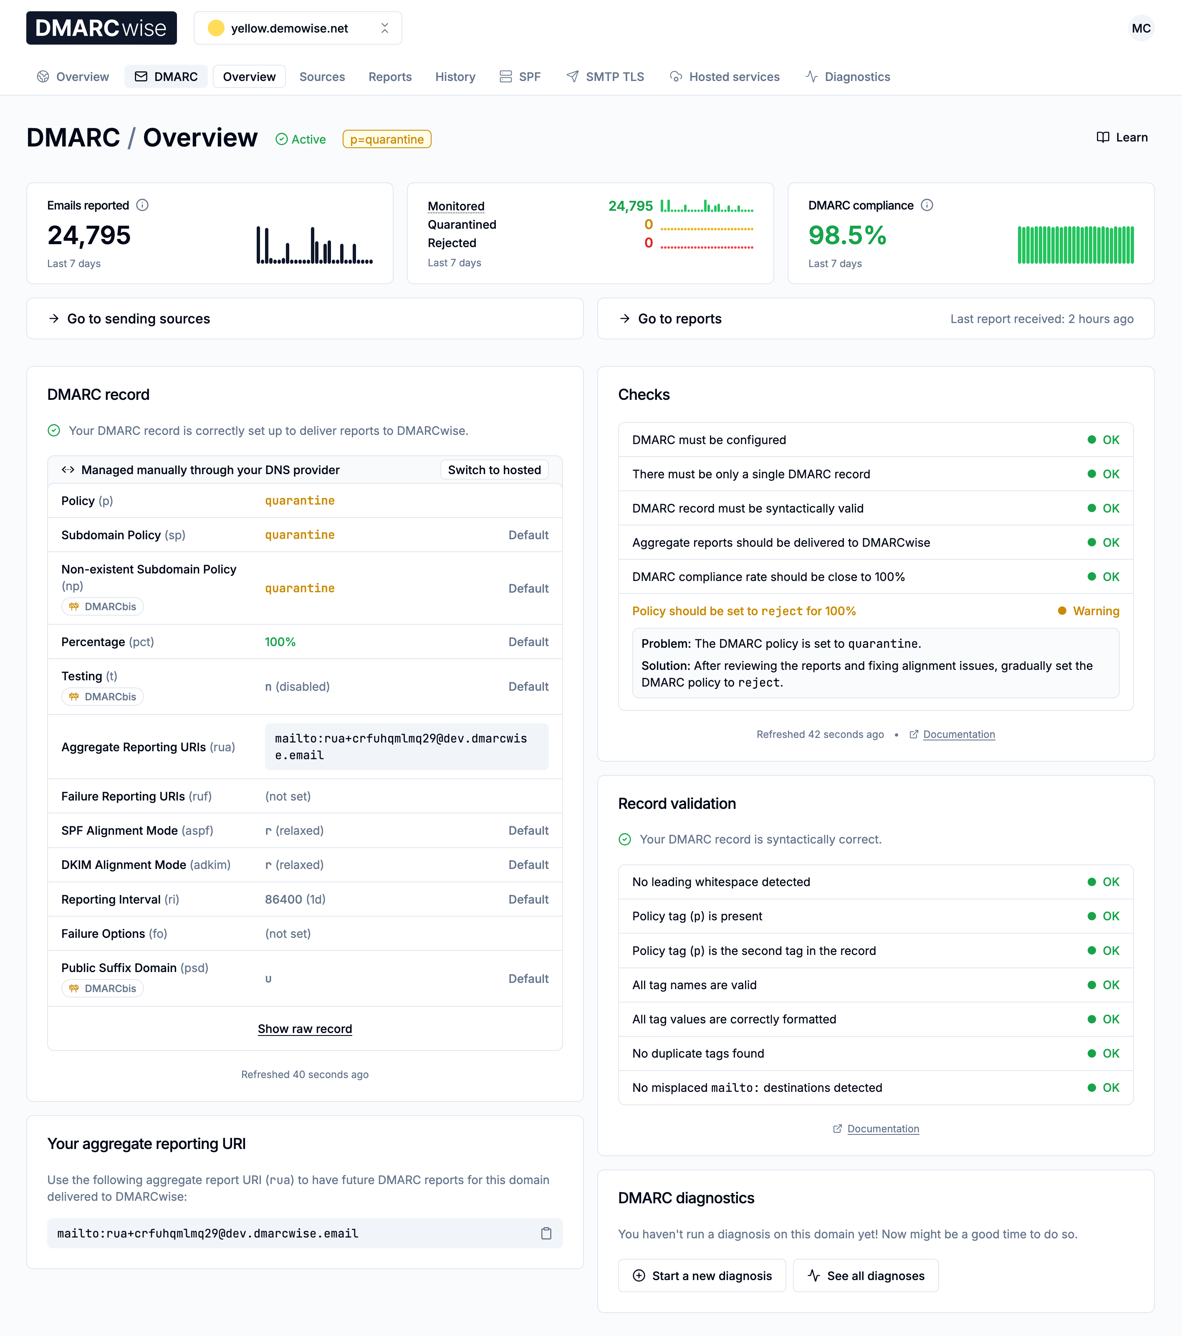This screenshot has height=1336, width=1182.
Task: Click the p=quarantine policy badge
Action: 386,139
